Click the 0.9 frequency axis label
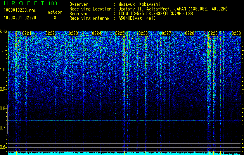This screenshot has width=244, height=155. point(3,89)
